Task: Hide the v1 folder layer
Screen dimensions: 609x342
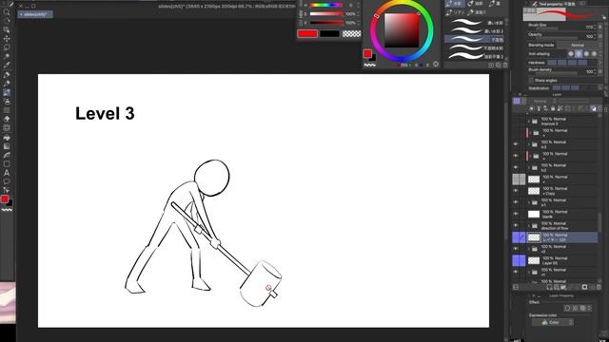Action: click(516, 273)
